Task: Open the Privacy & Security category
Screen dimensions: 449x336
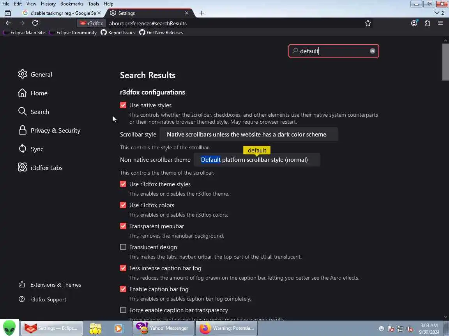Action: pos(49,131)
